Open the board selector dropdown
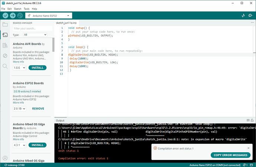This screenshot has height=167, width=256. [49, 16]
